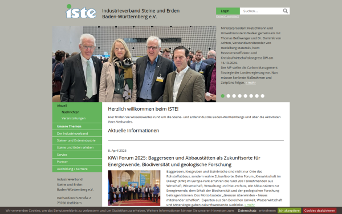Image resolution: width=342 pixels, height=214 pixels.
Task: Open Unsere Themen menu item
Action: [x=77, y=127]
